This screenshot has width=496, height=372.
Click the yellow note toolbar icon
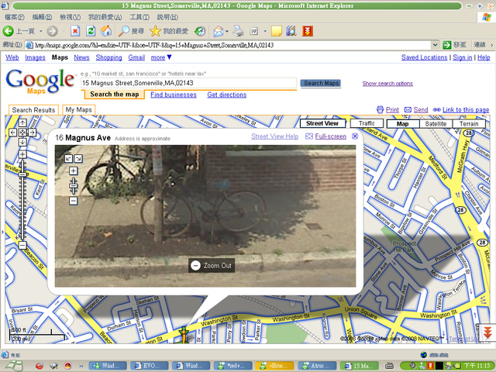277,31
